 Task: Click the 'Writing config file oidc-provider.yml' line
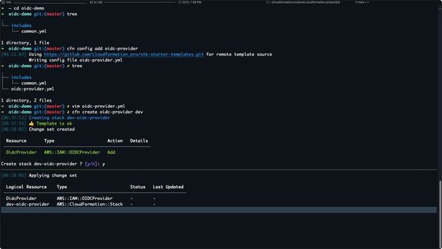[75, 60]
